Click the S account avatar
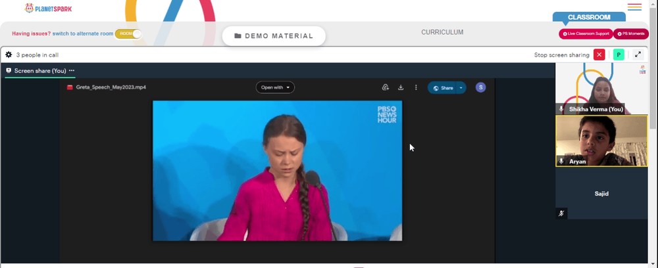The height and width of the screenshot is (268, 658). pyautogui.click(x=480, y=87)
